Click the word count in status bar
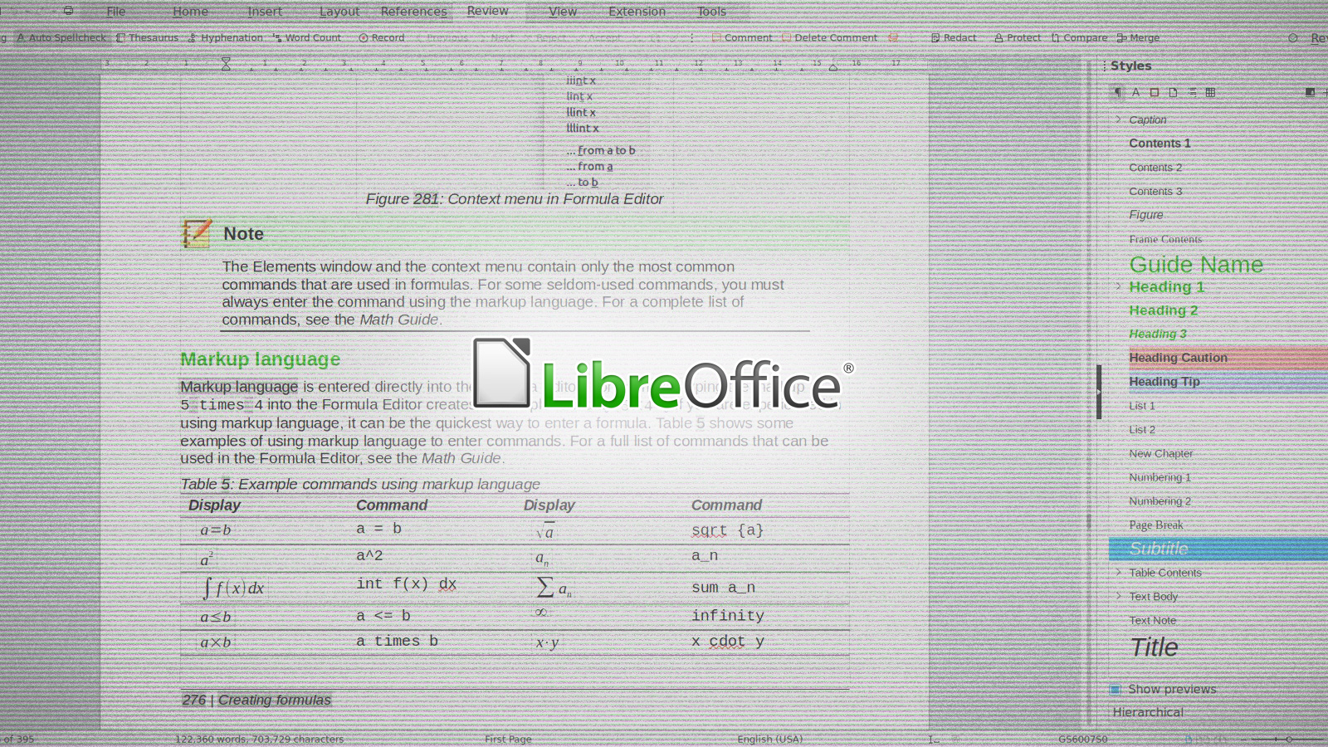Screen dimensions: 1328x747 [x=259, y=739]
